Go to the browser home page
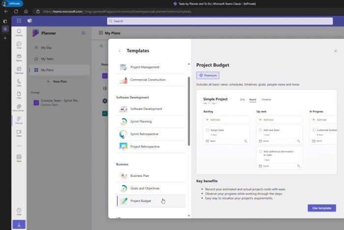Screen dimensions: 344x230 point(26,11)
